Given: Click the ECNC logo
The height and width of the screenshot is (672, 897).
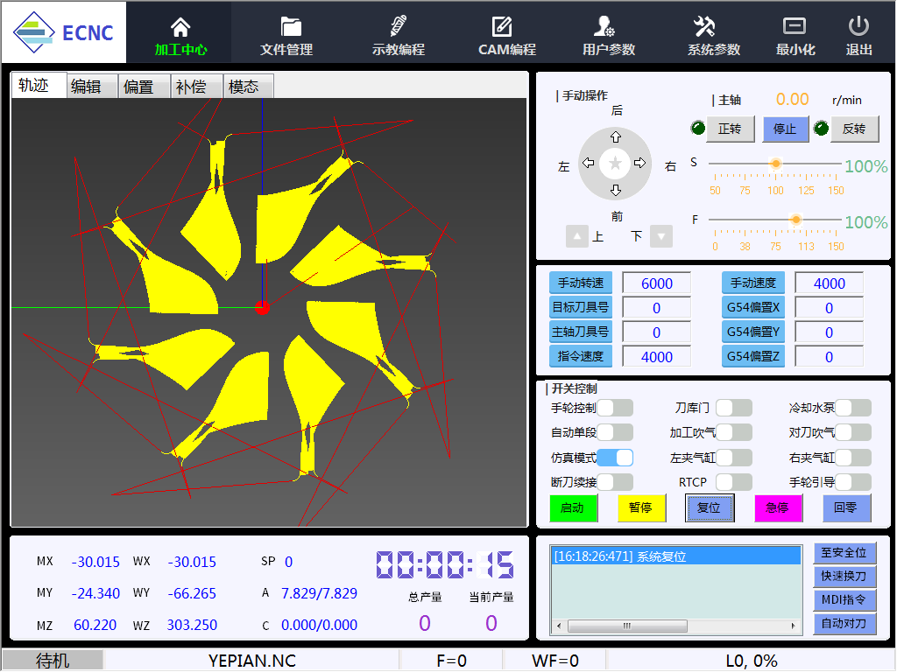Looking at the screenshot, I should (63, 32).
